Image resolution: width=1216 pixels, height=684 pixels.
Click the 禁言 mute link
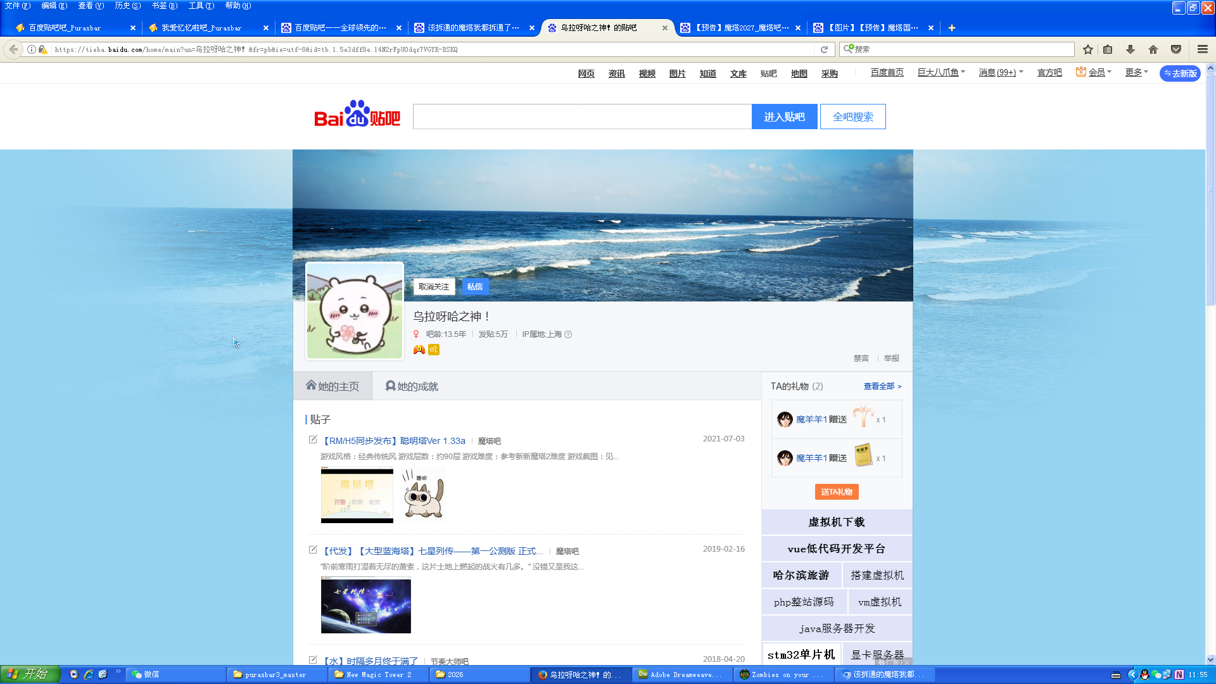(861, 358)
